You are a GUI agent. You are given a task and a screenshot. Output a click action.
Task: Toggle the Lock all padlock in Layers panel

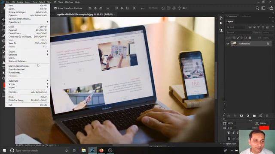pos(250,38)
